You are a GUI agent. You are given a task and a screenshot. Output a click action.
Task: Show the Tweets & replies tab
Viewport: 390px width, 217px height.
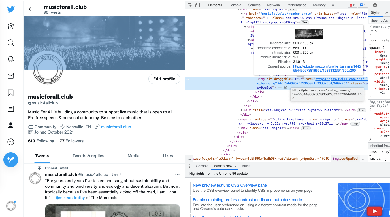pos(88,156)
